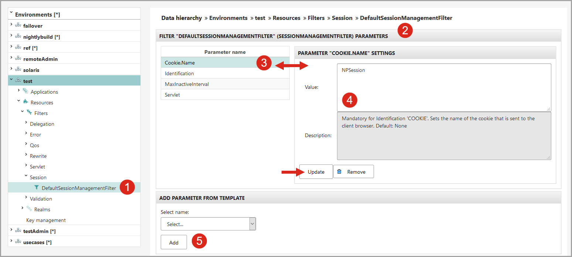Click the Applications node icon

coord(25,91)
